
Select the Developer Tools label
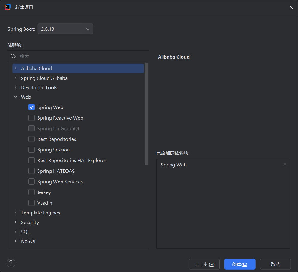pyautogui.click(x=39, y=87)
